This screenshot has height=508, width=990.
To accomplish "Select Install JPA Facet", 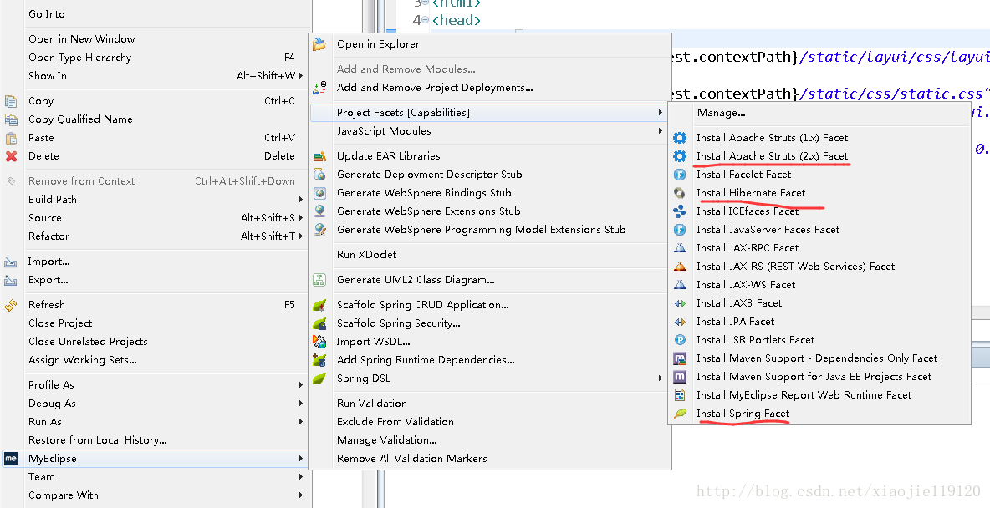I will tap(735, 321).
